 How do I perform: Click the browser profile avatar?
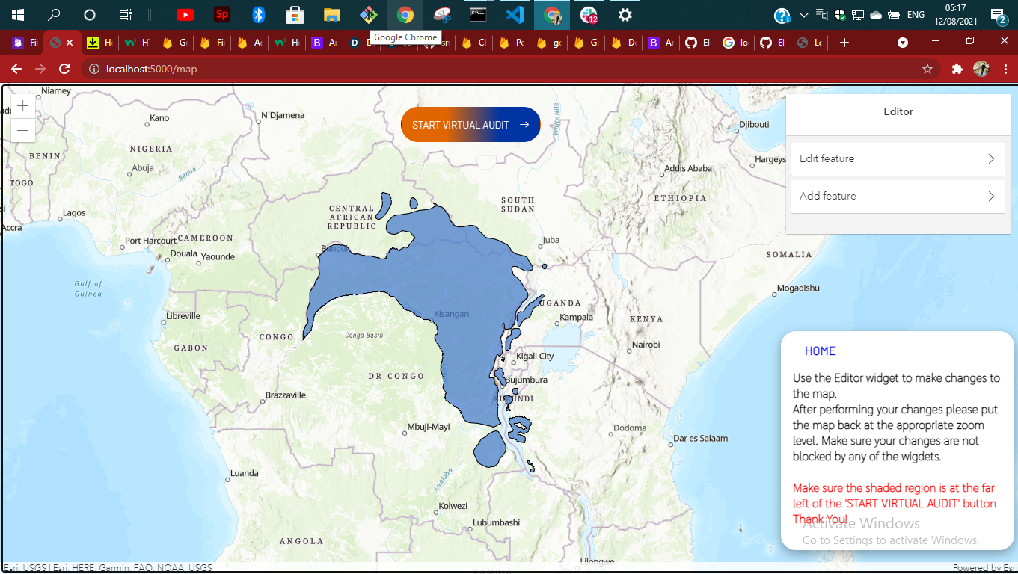[x=984, y=68]
